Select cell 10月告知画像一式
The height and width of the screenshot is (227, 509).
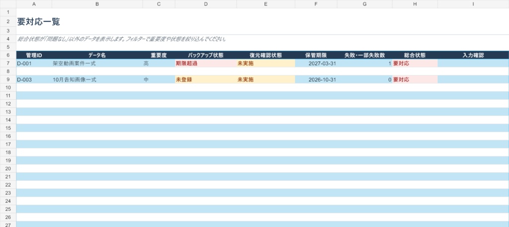pos(97,79)
